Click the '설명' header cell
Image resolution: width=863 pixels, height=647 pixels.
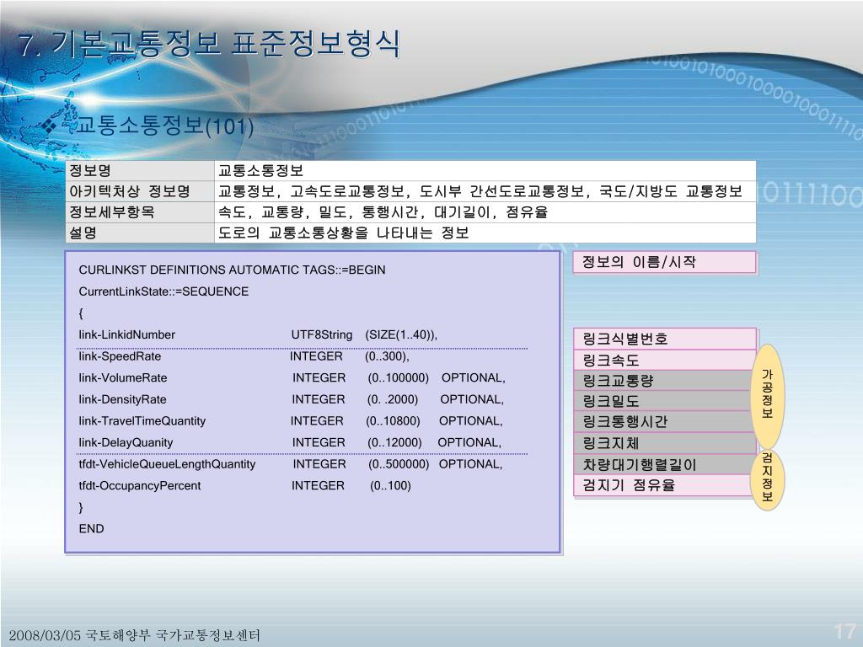(x=140, y=233)
